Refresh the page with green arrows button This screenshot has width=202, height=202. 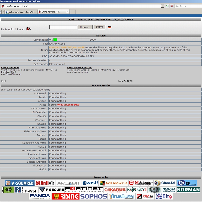167,6
